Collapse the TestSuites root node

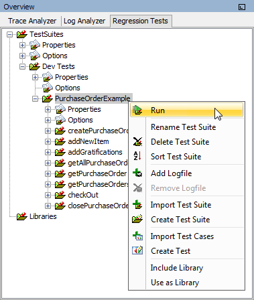point(9,34)
